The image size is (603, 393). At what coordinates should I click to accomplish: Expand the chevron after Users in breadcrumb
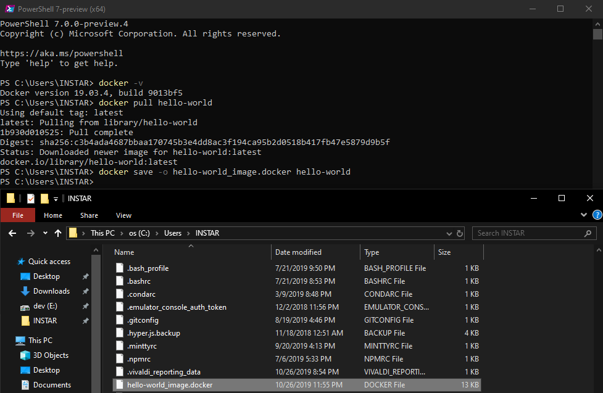[188, 233]
